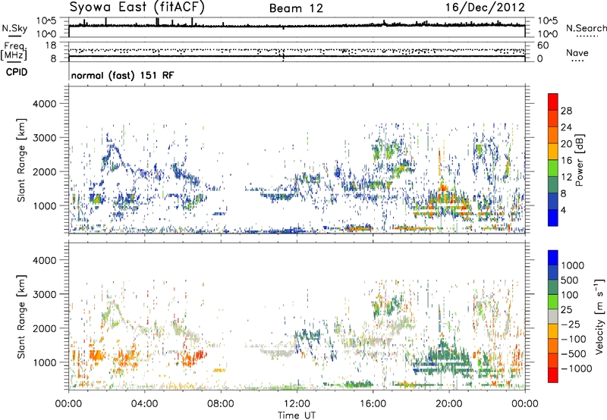
Task: Click the 'Beam 12' header label
Action: pos(296,8)
